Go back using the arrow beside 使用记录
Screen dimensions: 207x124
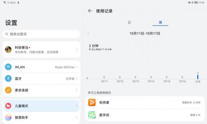click(x=90, y=11)
